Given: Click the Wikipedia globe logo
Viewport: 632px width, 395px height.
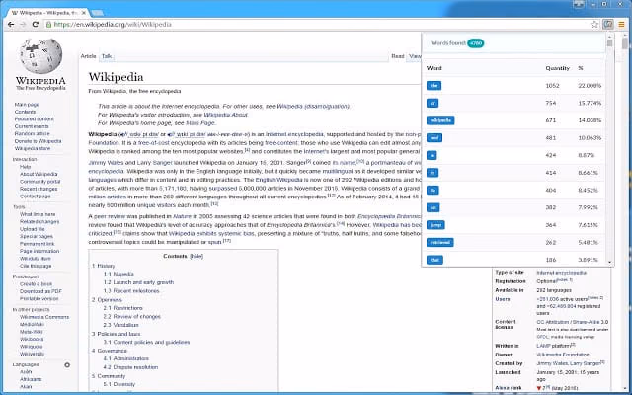Looking at the screenshot, I should coord(40,55).
